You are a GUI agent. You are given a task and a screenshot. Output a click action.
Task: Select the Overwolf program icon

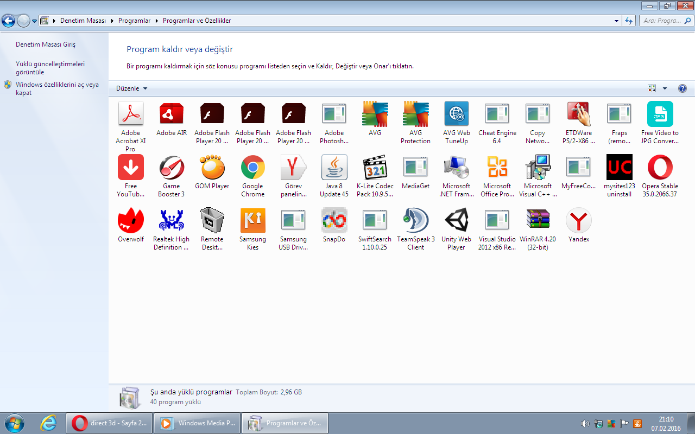(131, 220)
